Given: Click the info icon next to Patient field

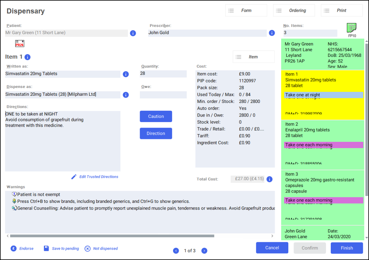Looking at the screenshot, I should pyautogui.click(x=133, y=33).
